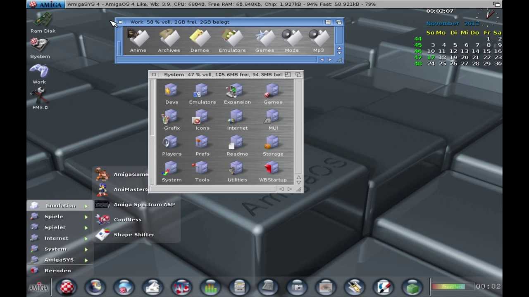The width and height of the screenshot is (529, 297).
Task: Open the Mp3 folder in Work window
Action: pyautogui.click(x=319, y=41)
